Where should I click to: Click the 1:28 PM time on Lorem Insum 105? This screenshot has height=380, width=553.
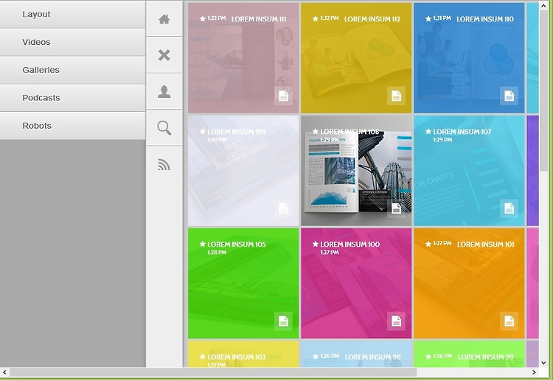click(x=217, y=252)
